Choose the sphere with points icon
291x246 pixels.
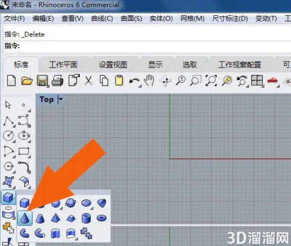point(71,203)
